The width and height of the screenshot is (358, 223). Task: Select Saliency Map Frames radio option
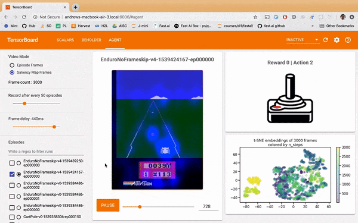[12, 73]
